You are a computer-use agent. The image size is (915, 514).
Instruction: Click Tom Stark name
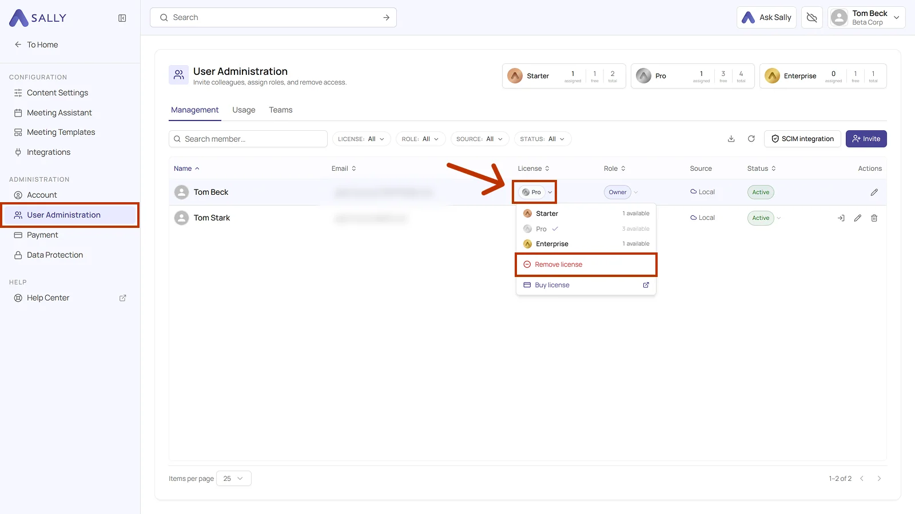pyautogui.click(x=212, y=218)
